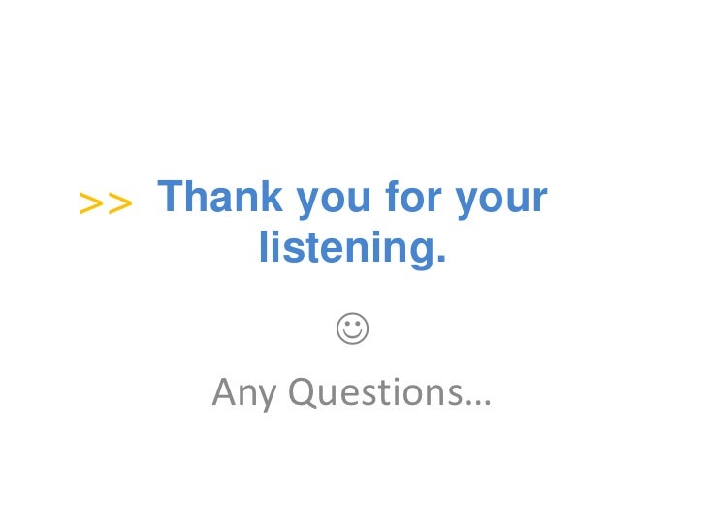The width and height of the screenshot is (706, 529).
Task: Click the letter "g" in "listening"
Action: (421, 253)
